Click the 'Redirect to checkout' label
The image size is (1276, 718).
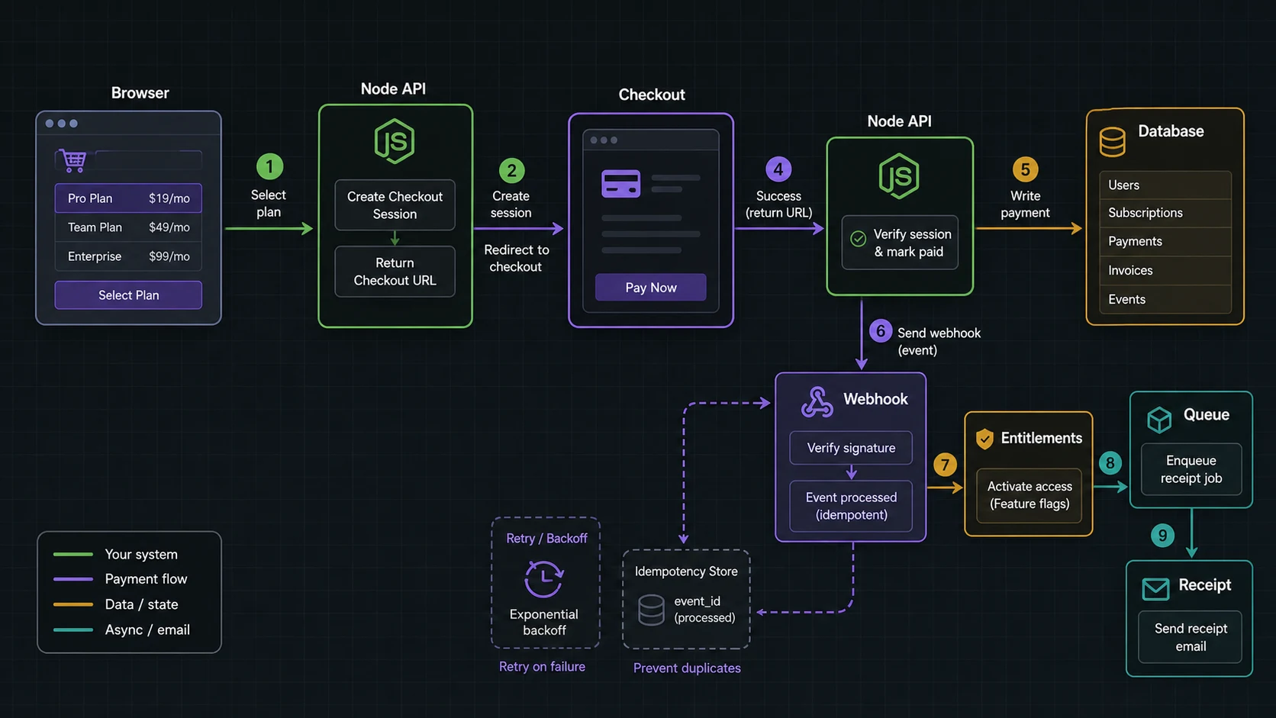point(516,258)
